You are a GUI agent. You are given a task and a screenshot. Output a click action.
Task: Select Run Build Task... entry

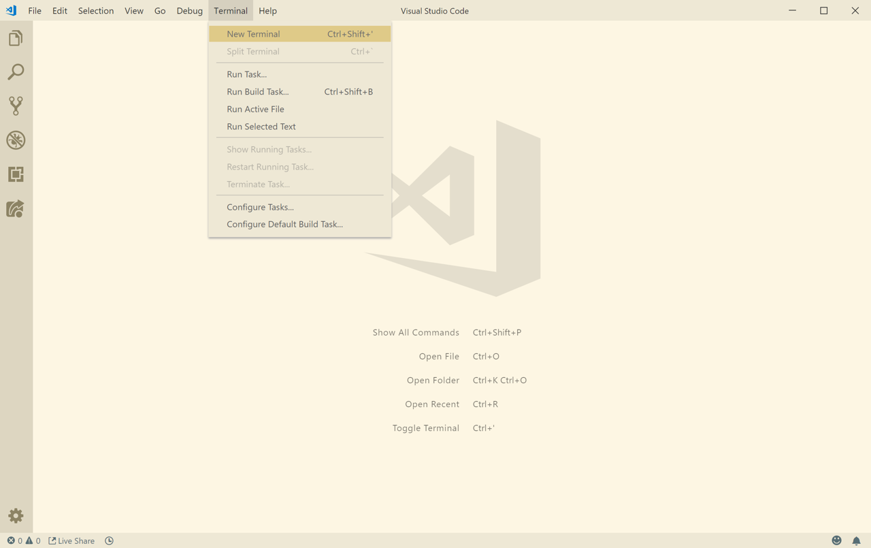click(300, 92)
